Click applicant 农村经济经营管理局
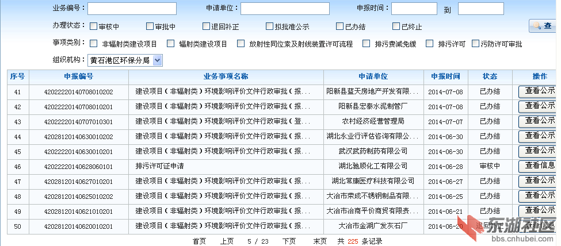This screenshot has height=246, width=561. [373, 121]
